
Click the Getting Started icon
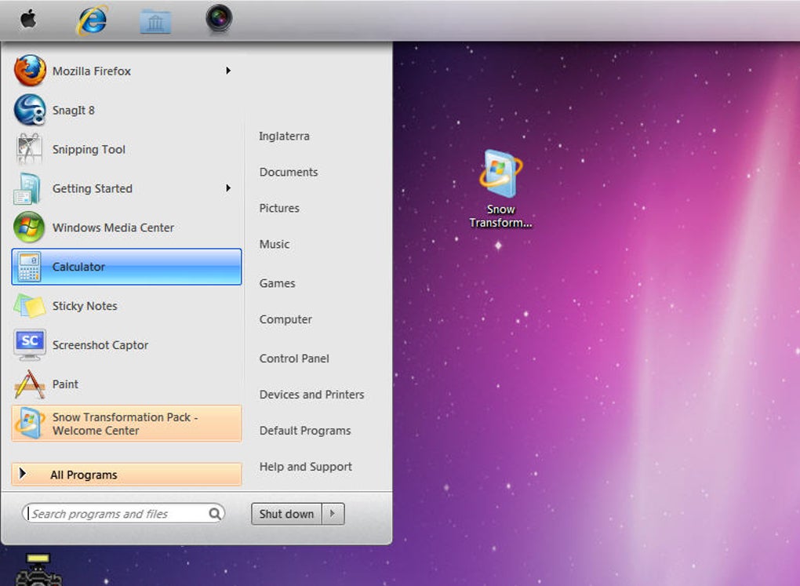(x=27, y=188)
